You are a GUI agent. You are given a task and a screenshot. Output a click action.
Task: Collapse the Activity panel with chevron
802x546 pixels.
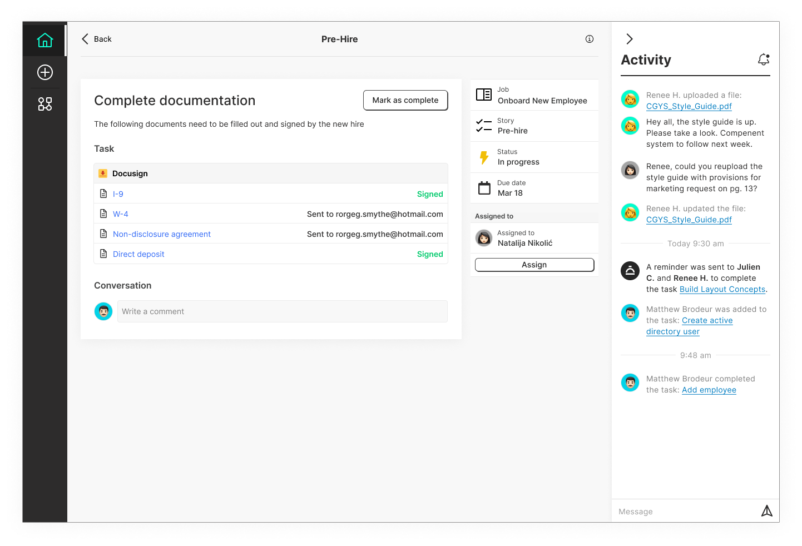(630, 39)
